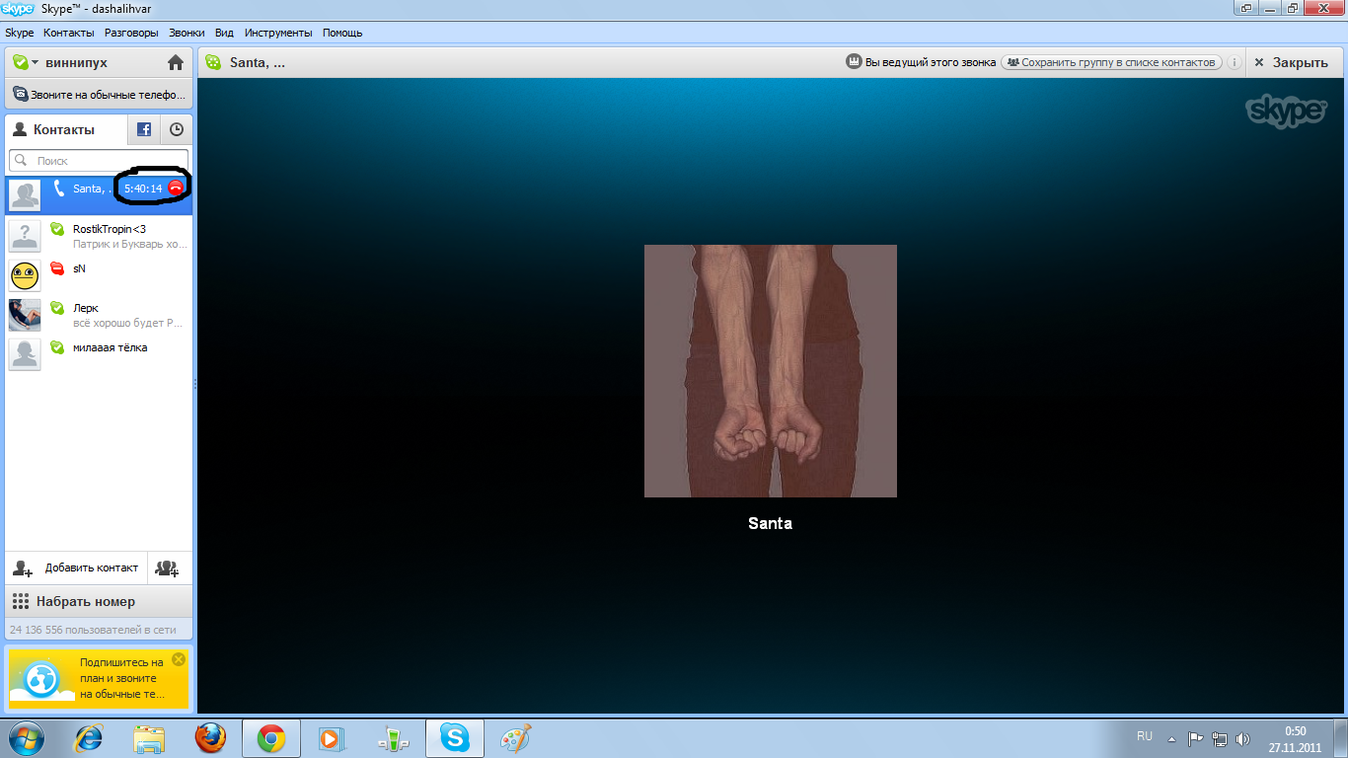Click the Action Center flag tray icon
This screenshot has width=1348, height=758.
coord(1194,738)
